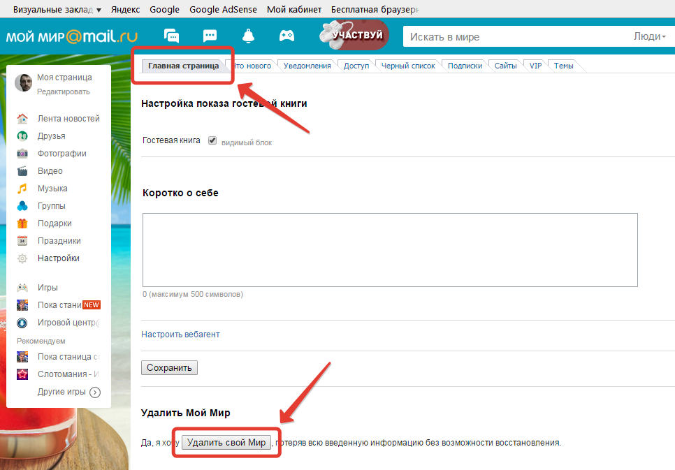Viewport: 675px width, 470px height.
Task: Switch to Уведомления tab
Action: pyautogui.click(x=307, y=66)
